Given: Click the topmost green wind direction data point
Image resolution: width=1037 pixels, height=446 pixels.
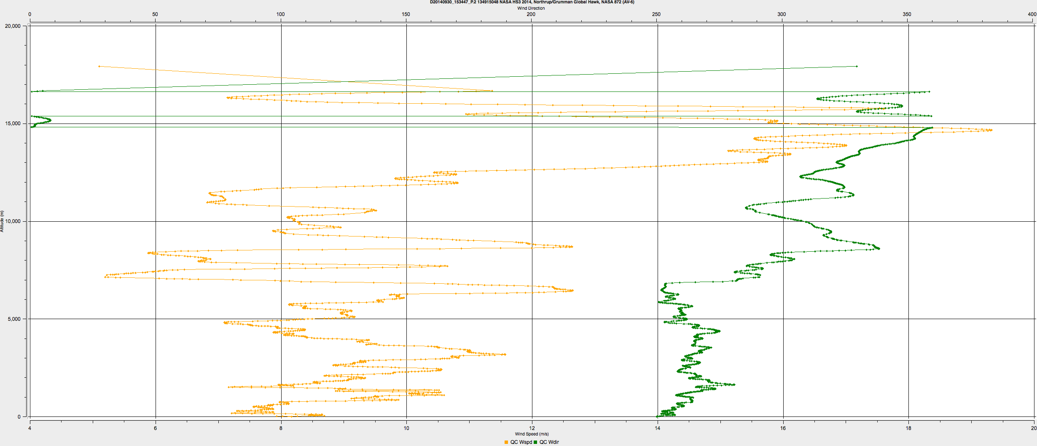Looking at the screenshot, I should (x=857, y=66).
